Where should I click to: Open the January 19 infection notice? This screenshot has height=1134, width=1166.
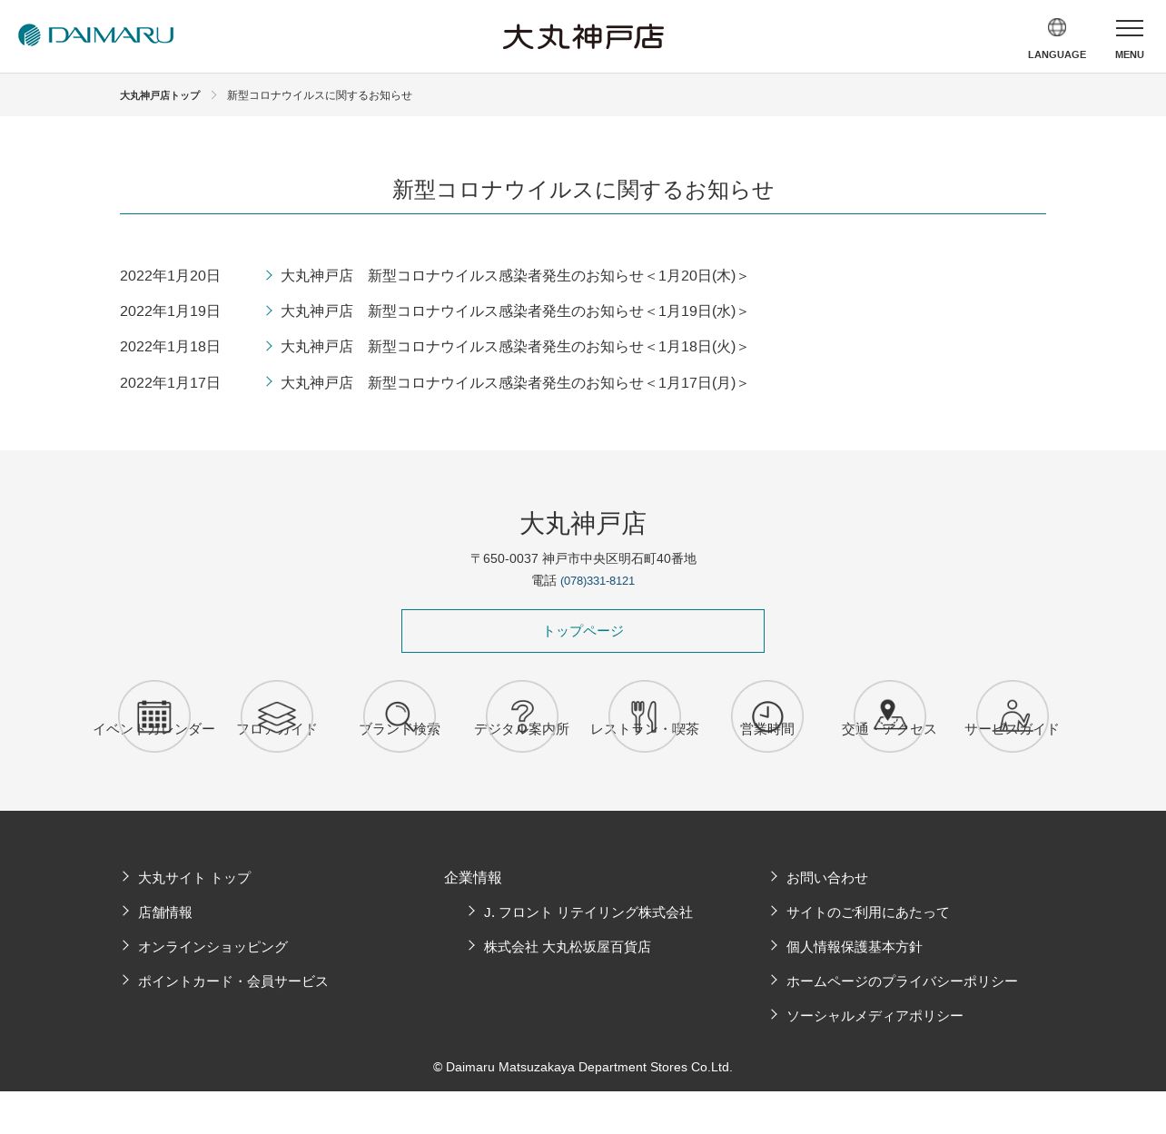click(514, 311)
